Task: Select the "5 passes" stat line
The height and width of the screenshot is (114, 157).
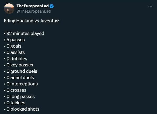Action: 15,40
